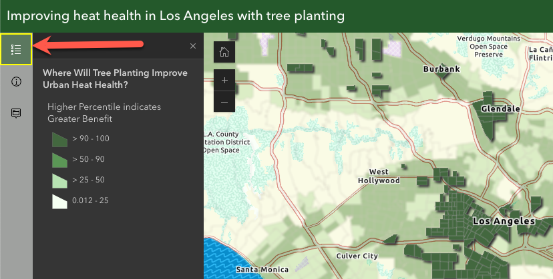
Task: Open the Legend panel icon
Action: click(x=16, y=49)
